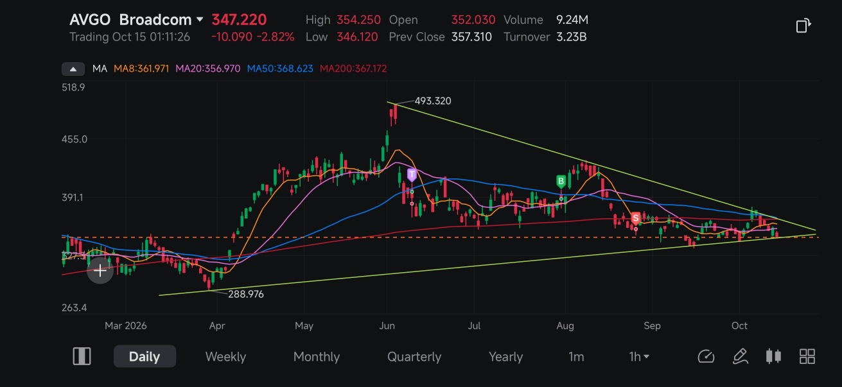Image resolution: width=842 pixels, height=387 pixels.
Task: Select the MA50:368.623 indicator label
Action: pyautogui.click(x=281, y=69)
